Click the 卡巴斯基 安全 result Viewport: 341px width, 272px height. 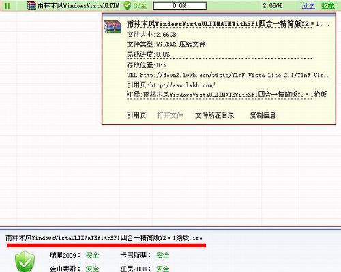(x=145, y=255)
